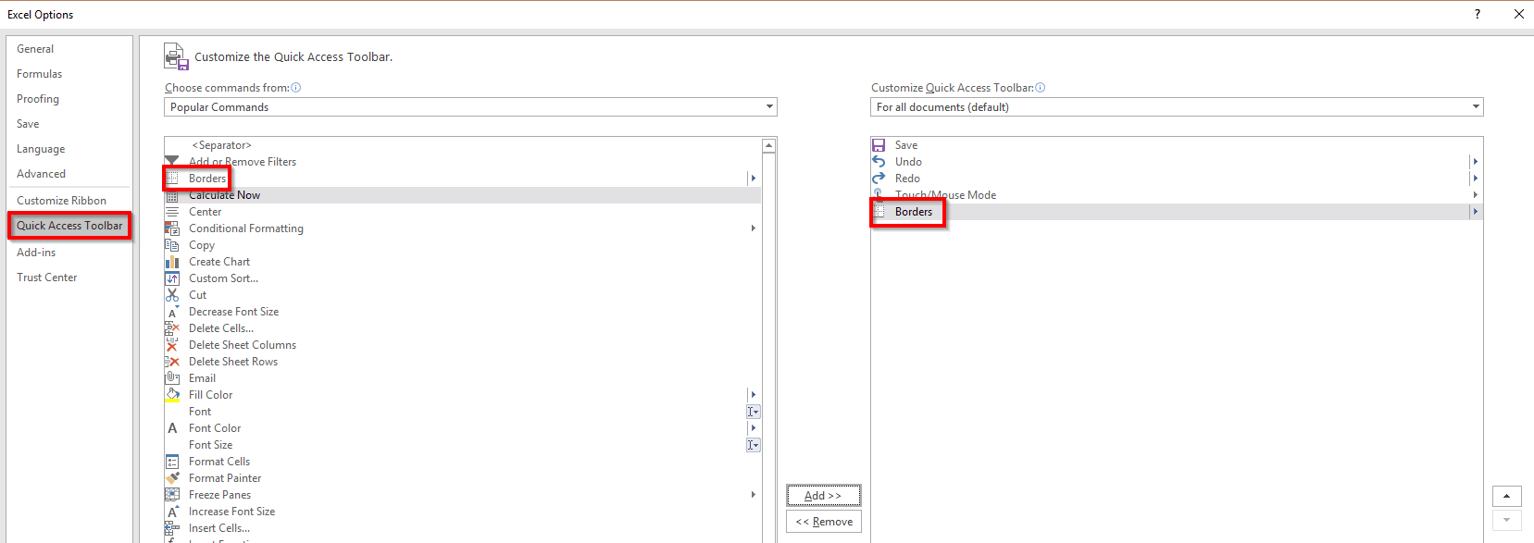The height and width of the screenshot is (543, 1534).
Task: Select the Create Chart icon
Action: (x=172, y=262)
